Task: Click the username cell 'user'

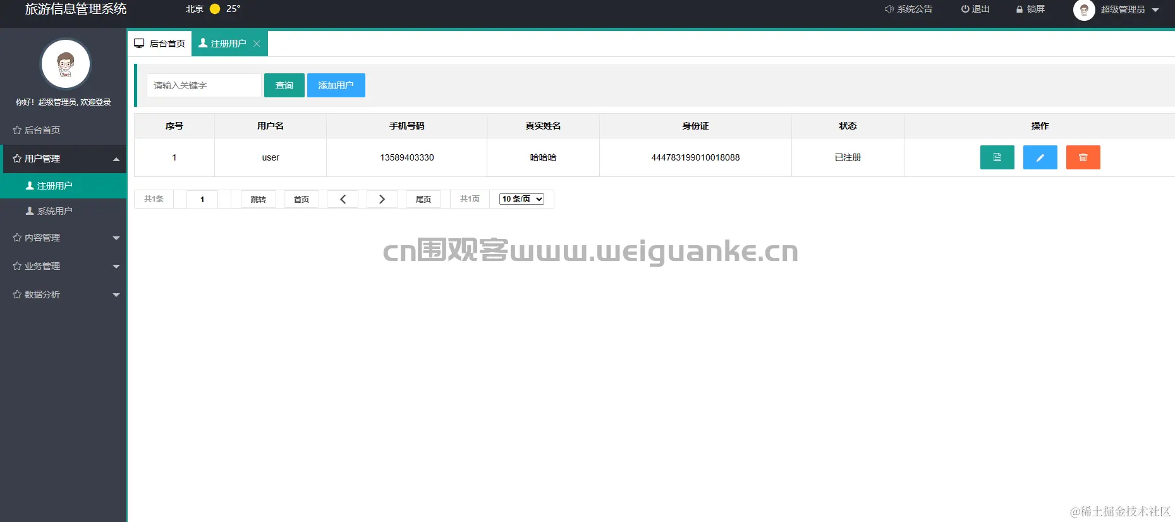Action: coord(271,157)
